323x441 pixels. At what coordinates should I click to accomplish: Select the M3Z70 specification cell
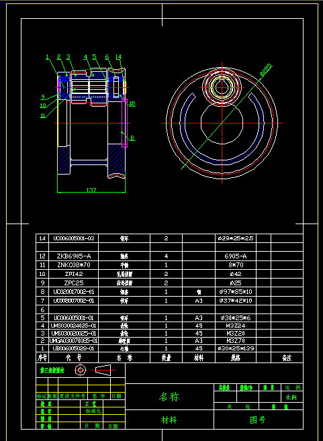pyautogui.click(x=236, y=341)
